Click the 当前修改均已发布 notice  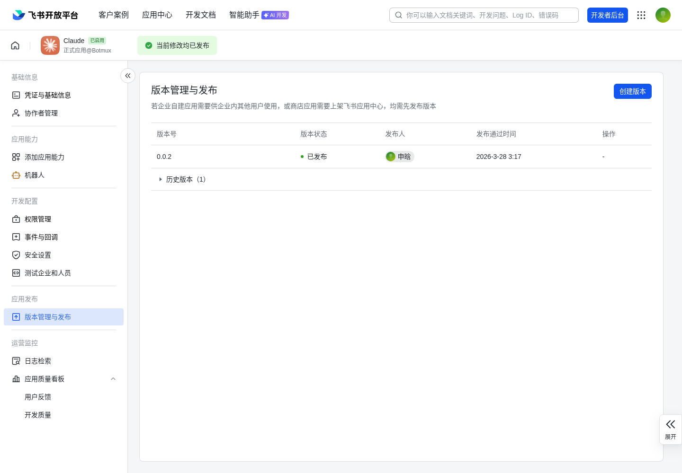click(177, 45)
